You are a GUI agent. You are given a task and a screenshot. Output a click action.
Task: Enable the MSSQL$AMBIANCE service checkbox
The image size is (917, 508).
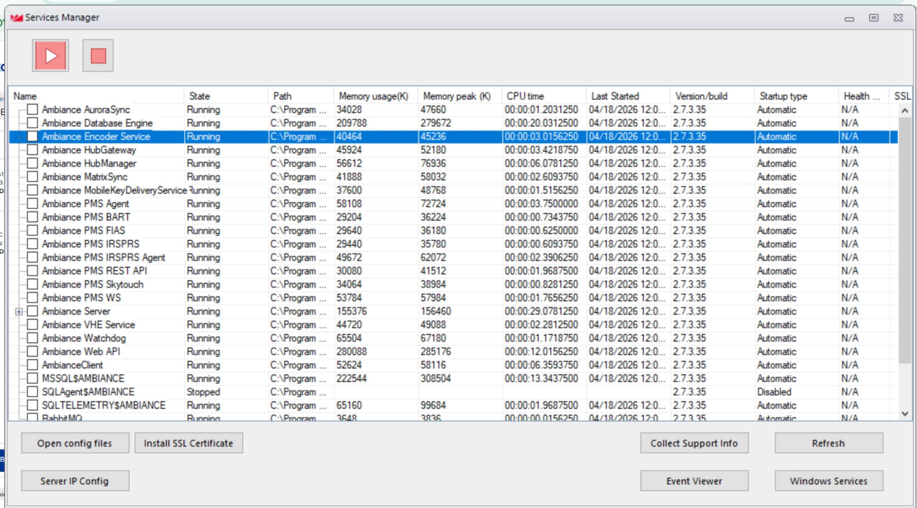(x=32, y=378)
